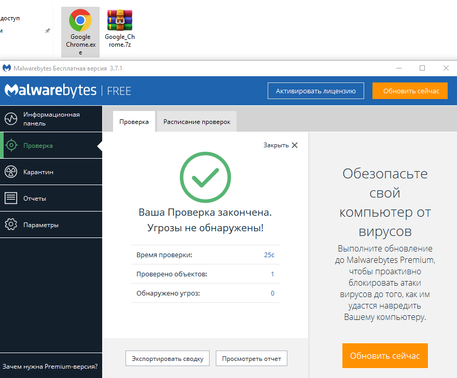
Task: Click the reports list icon
Action: [11, 198]
